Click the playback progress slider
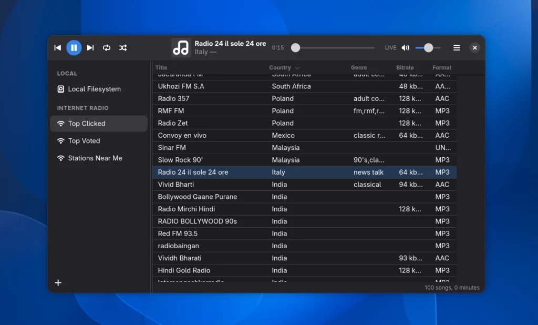 pos(335,48)
